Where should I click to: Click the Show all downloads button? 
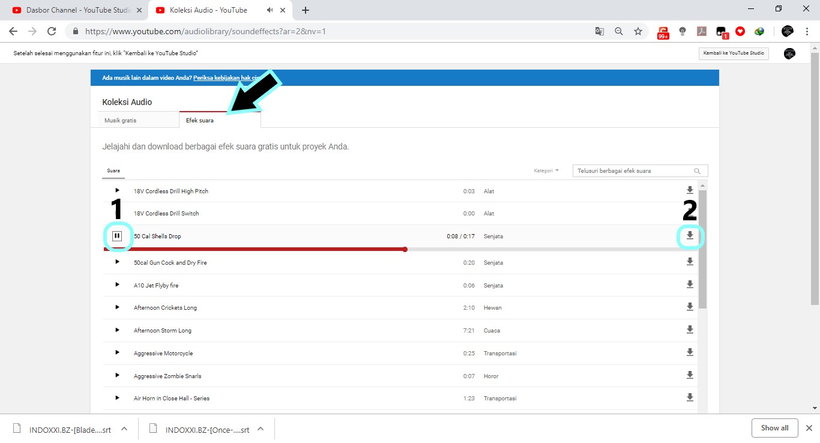point(774,428)
